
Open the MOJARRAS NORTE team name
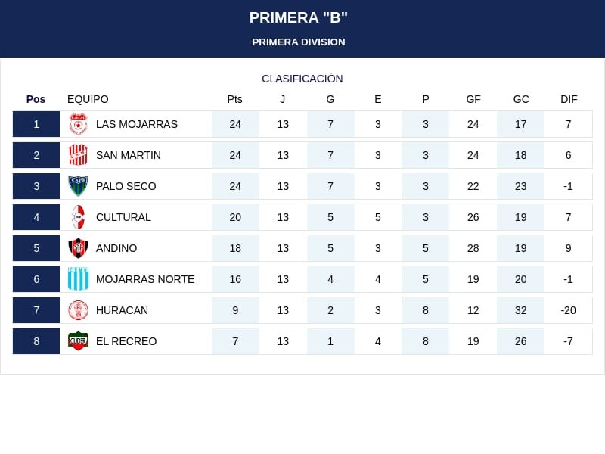point(145,279)
